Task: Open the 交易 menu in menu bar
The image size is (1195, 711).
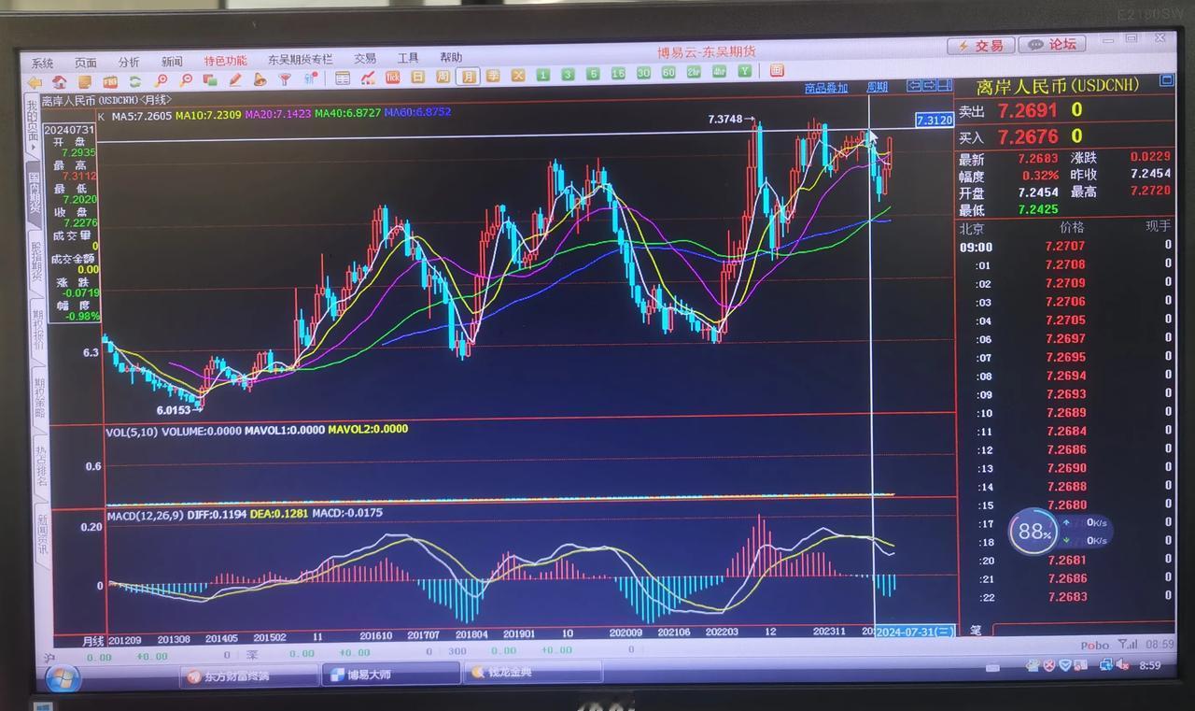Action: 365,58
